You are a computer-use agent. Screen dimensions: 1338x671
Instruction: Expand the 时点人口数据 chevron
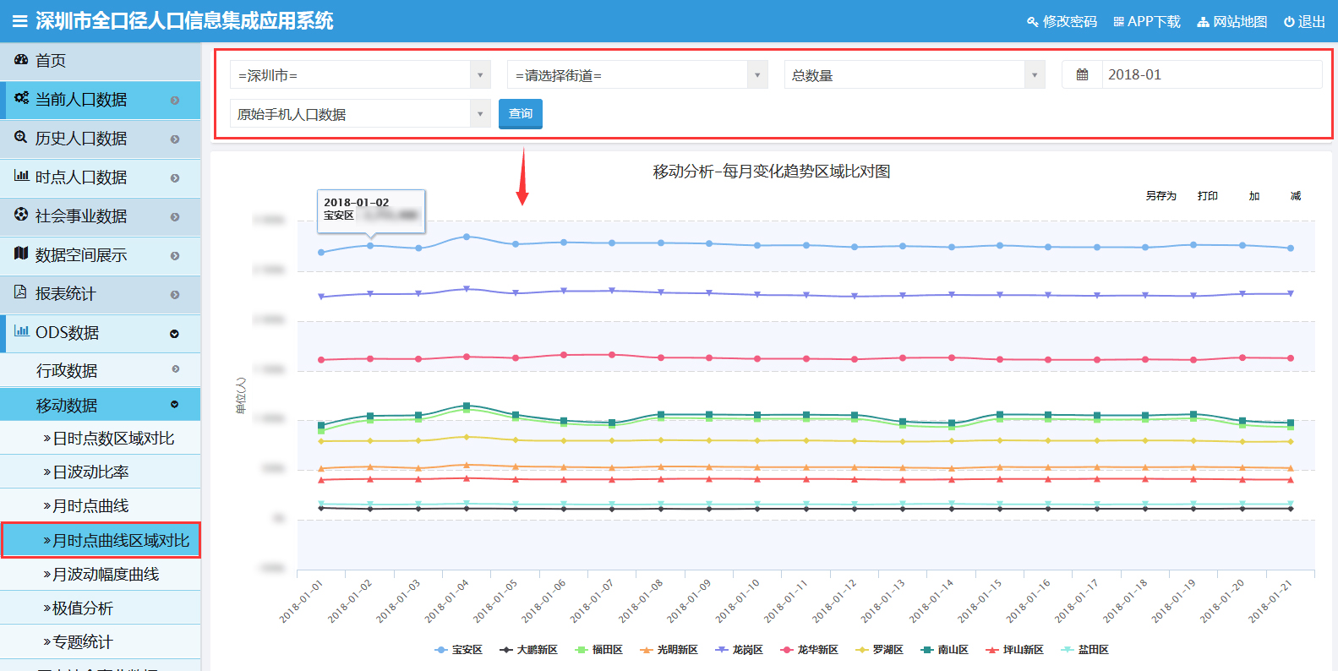175,177
